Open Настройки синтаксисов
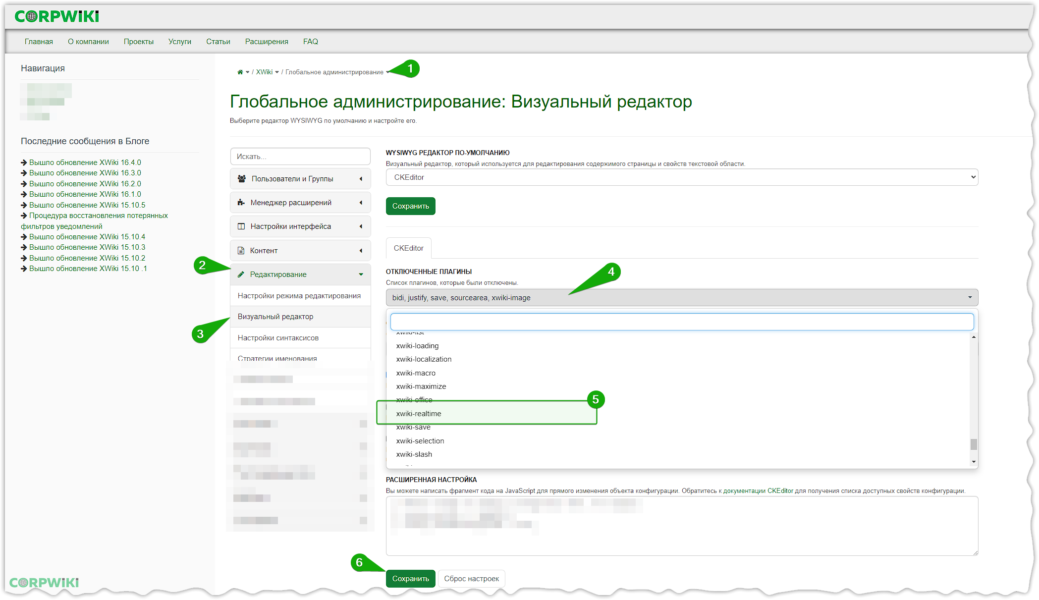 pyautogui.click(x=300, y=338)
